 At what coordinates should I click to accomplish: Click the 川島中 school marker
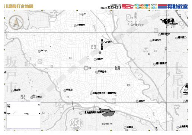95,60
